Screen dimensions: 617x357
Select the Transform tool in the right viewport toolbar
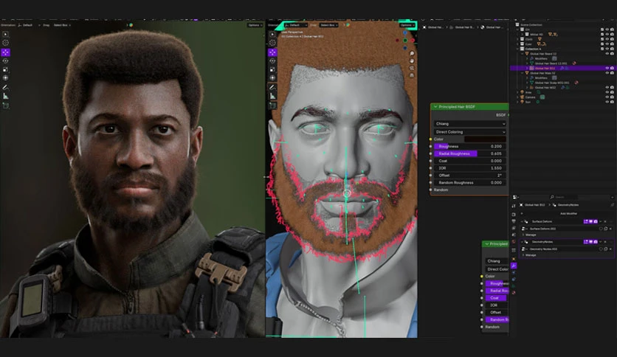coord(272,77)
